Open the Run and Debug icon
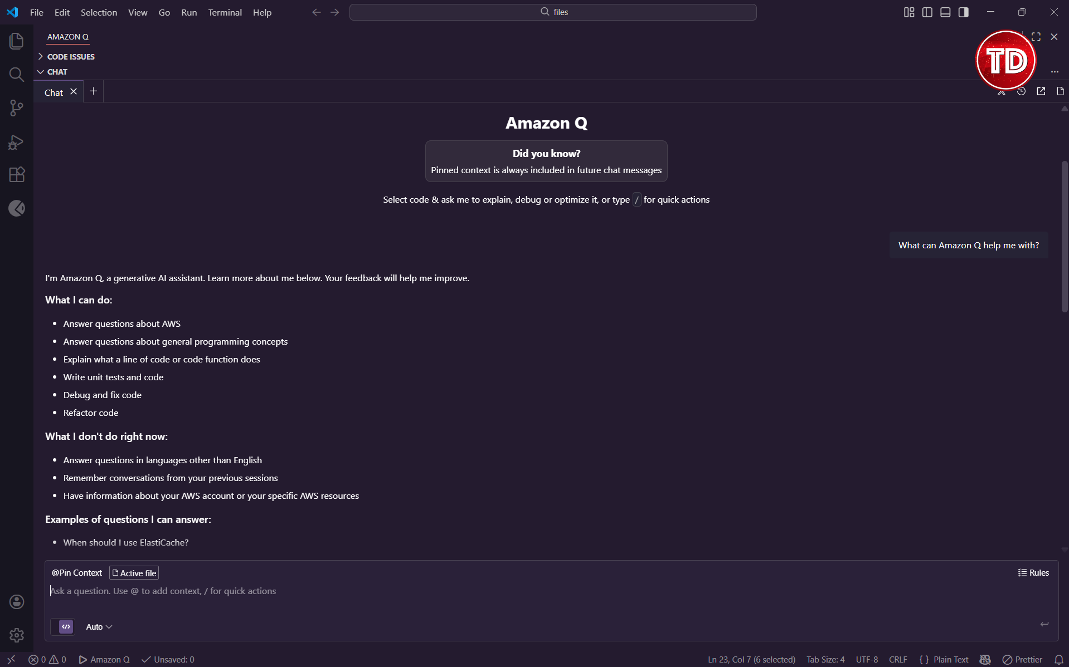Screen dimensions: 1069x667 pos(16,142)
